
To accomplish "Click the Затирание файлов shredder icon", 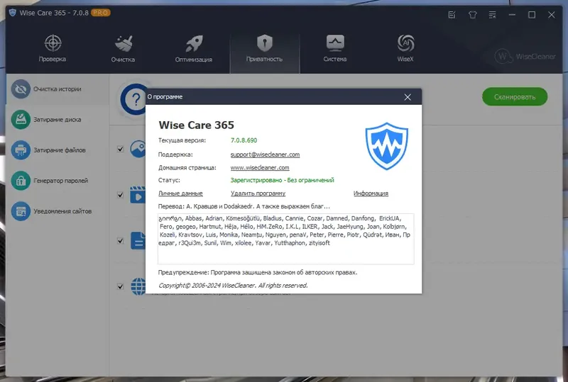I will tap(21, 150).
